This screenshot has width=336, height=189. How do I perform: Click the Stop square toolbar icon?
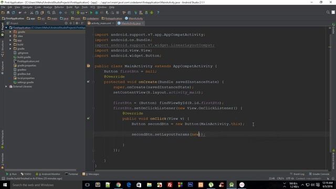click(x=118, y=13)
